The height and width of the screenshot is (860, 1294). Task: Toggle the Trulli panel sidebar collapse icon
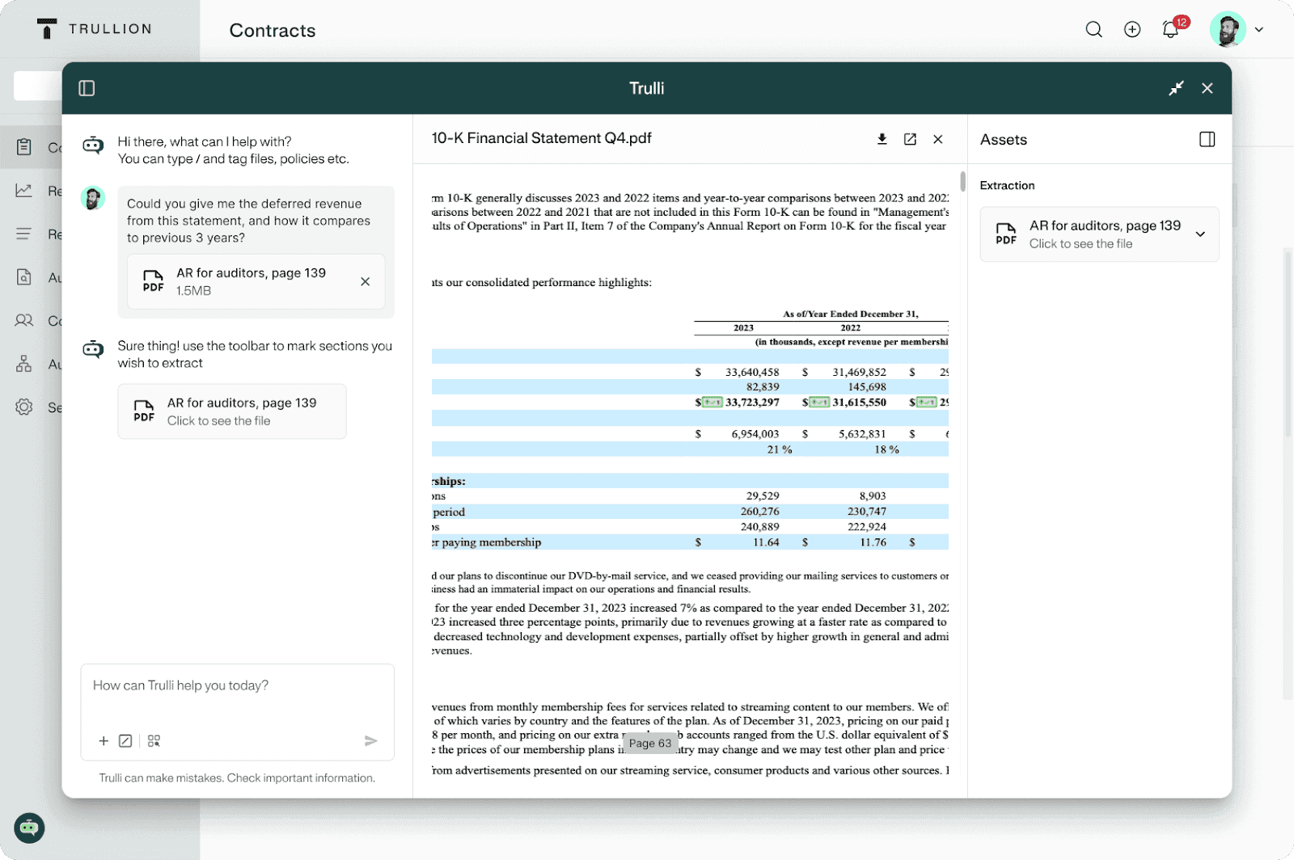click(x=87, y=88)
